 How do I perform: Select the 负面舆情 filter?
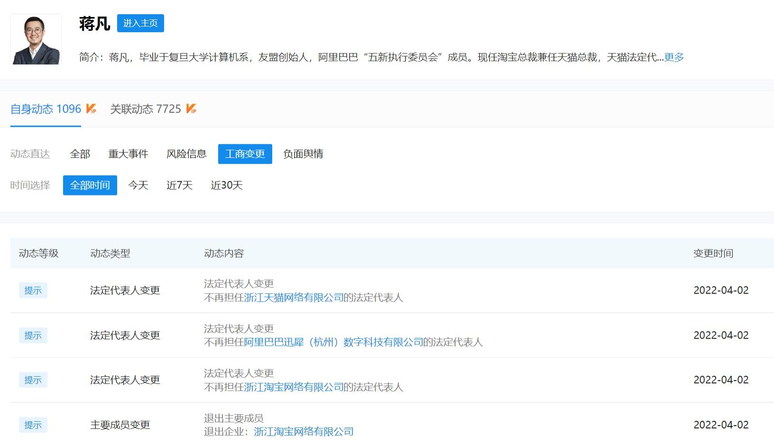[x=303, y=154]
